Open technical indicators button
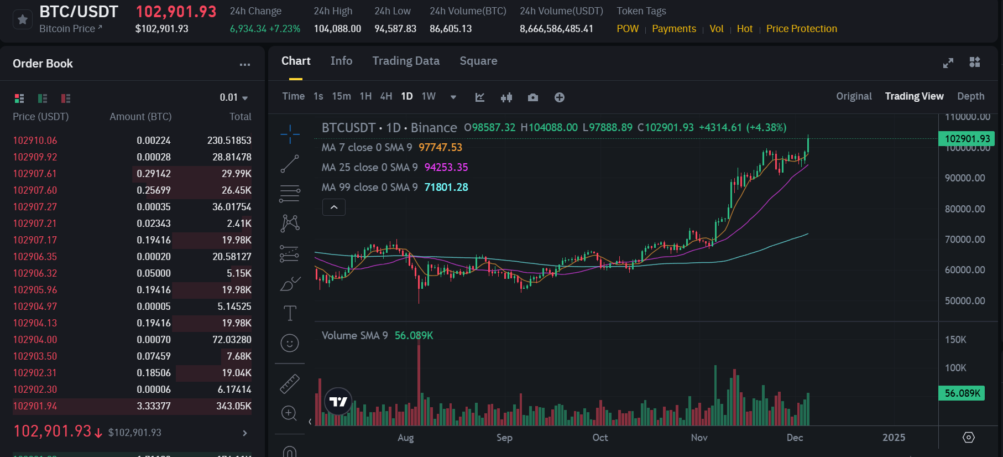The height and width of the screenshot is (457, 1003). pos(480,97)
